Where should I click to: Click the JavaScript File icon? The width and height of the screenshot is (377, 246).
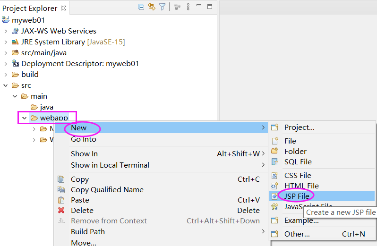pos(274,206)
